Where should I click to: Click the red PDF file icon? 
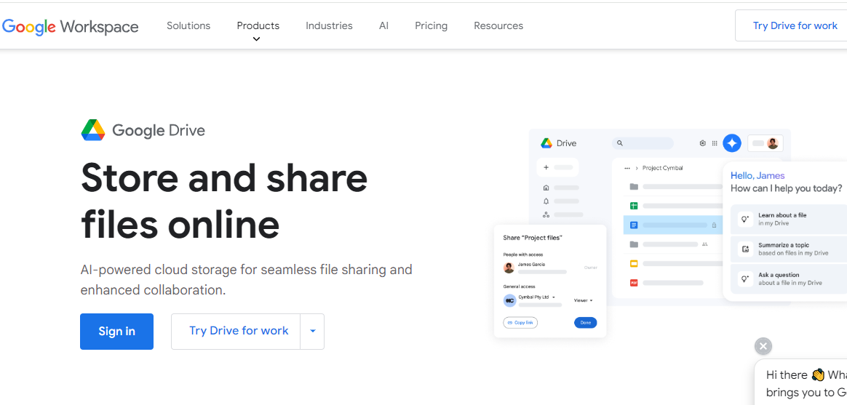(x=635, y=282)
